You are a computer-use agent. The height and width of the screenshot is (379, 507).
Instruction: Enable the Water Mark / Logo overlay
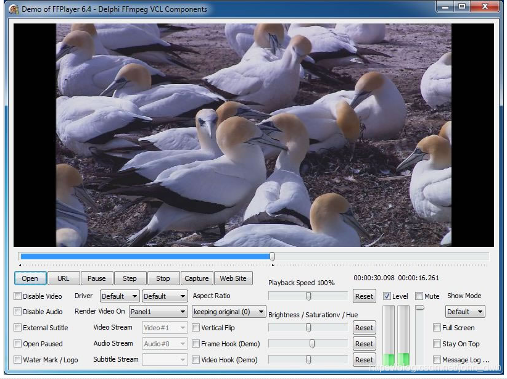[x=17, y=359]
